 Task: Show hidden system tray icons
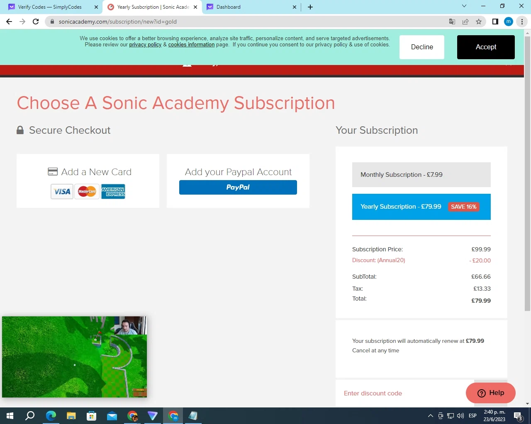tap(431, 416)
